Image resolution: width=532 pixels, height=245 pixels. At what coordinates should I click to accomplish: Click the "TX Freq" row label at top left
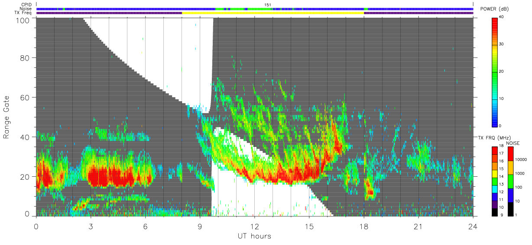(x=23, y=13)
